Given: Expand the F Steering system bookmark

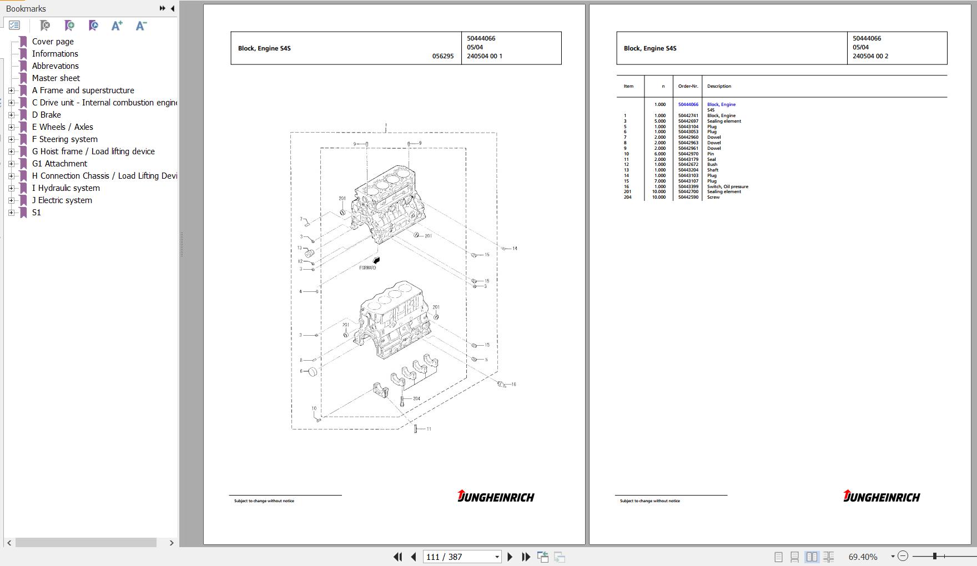Looking at the screenshot, I should click(x=11, y=139).
